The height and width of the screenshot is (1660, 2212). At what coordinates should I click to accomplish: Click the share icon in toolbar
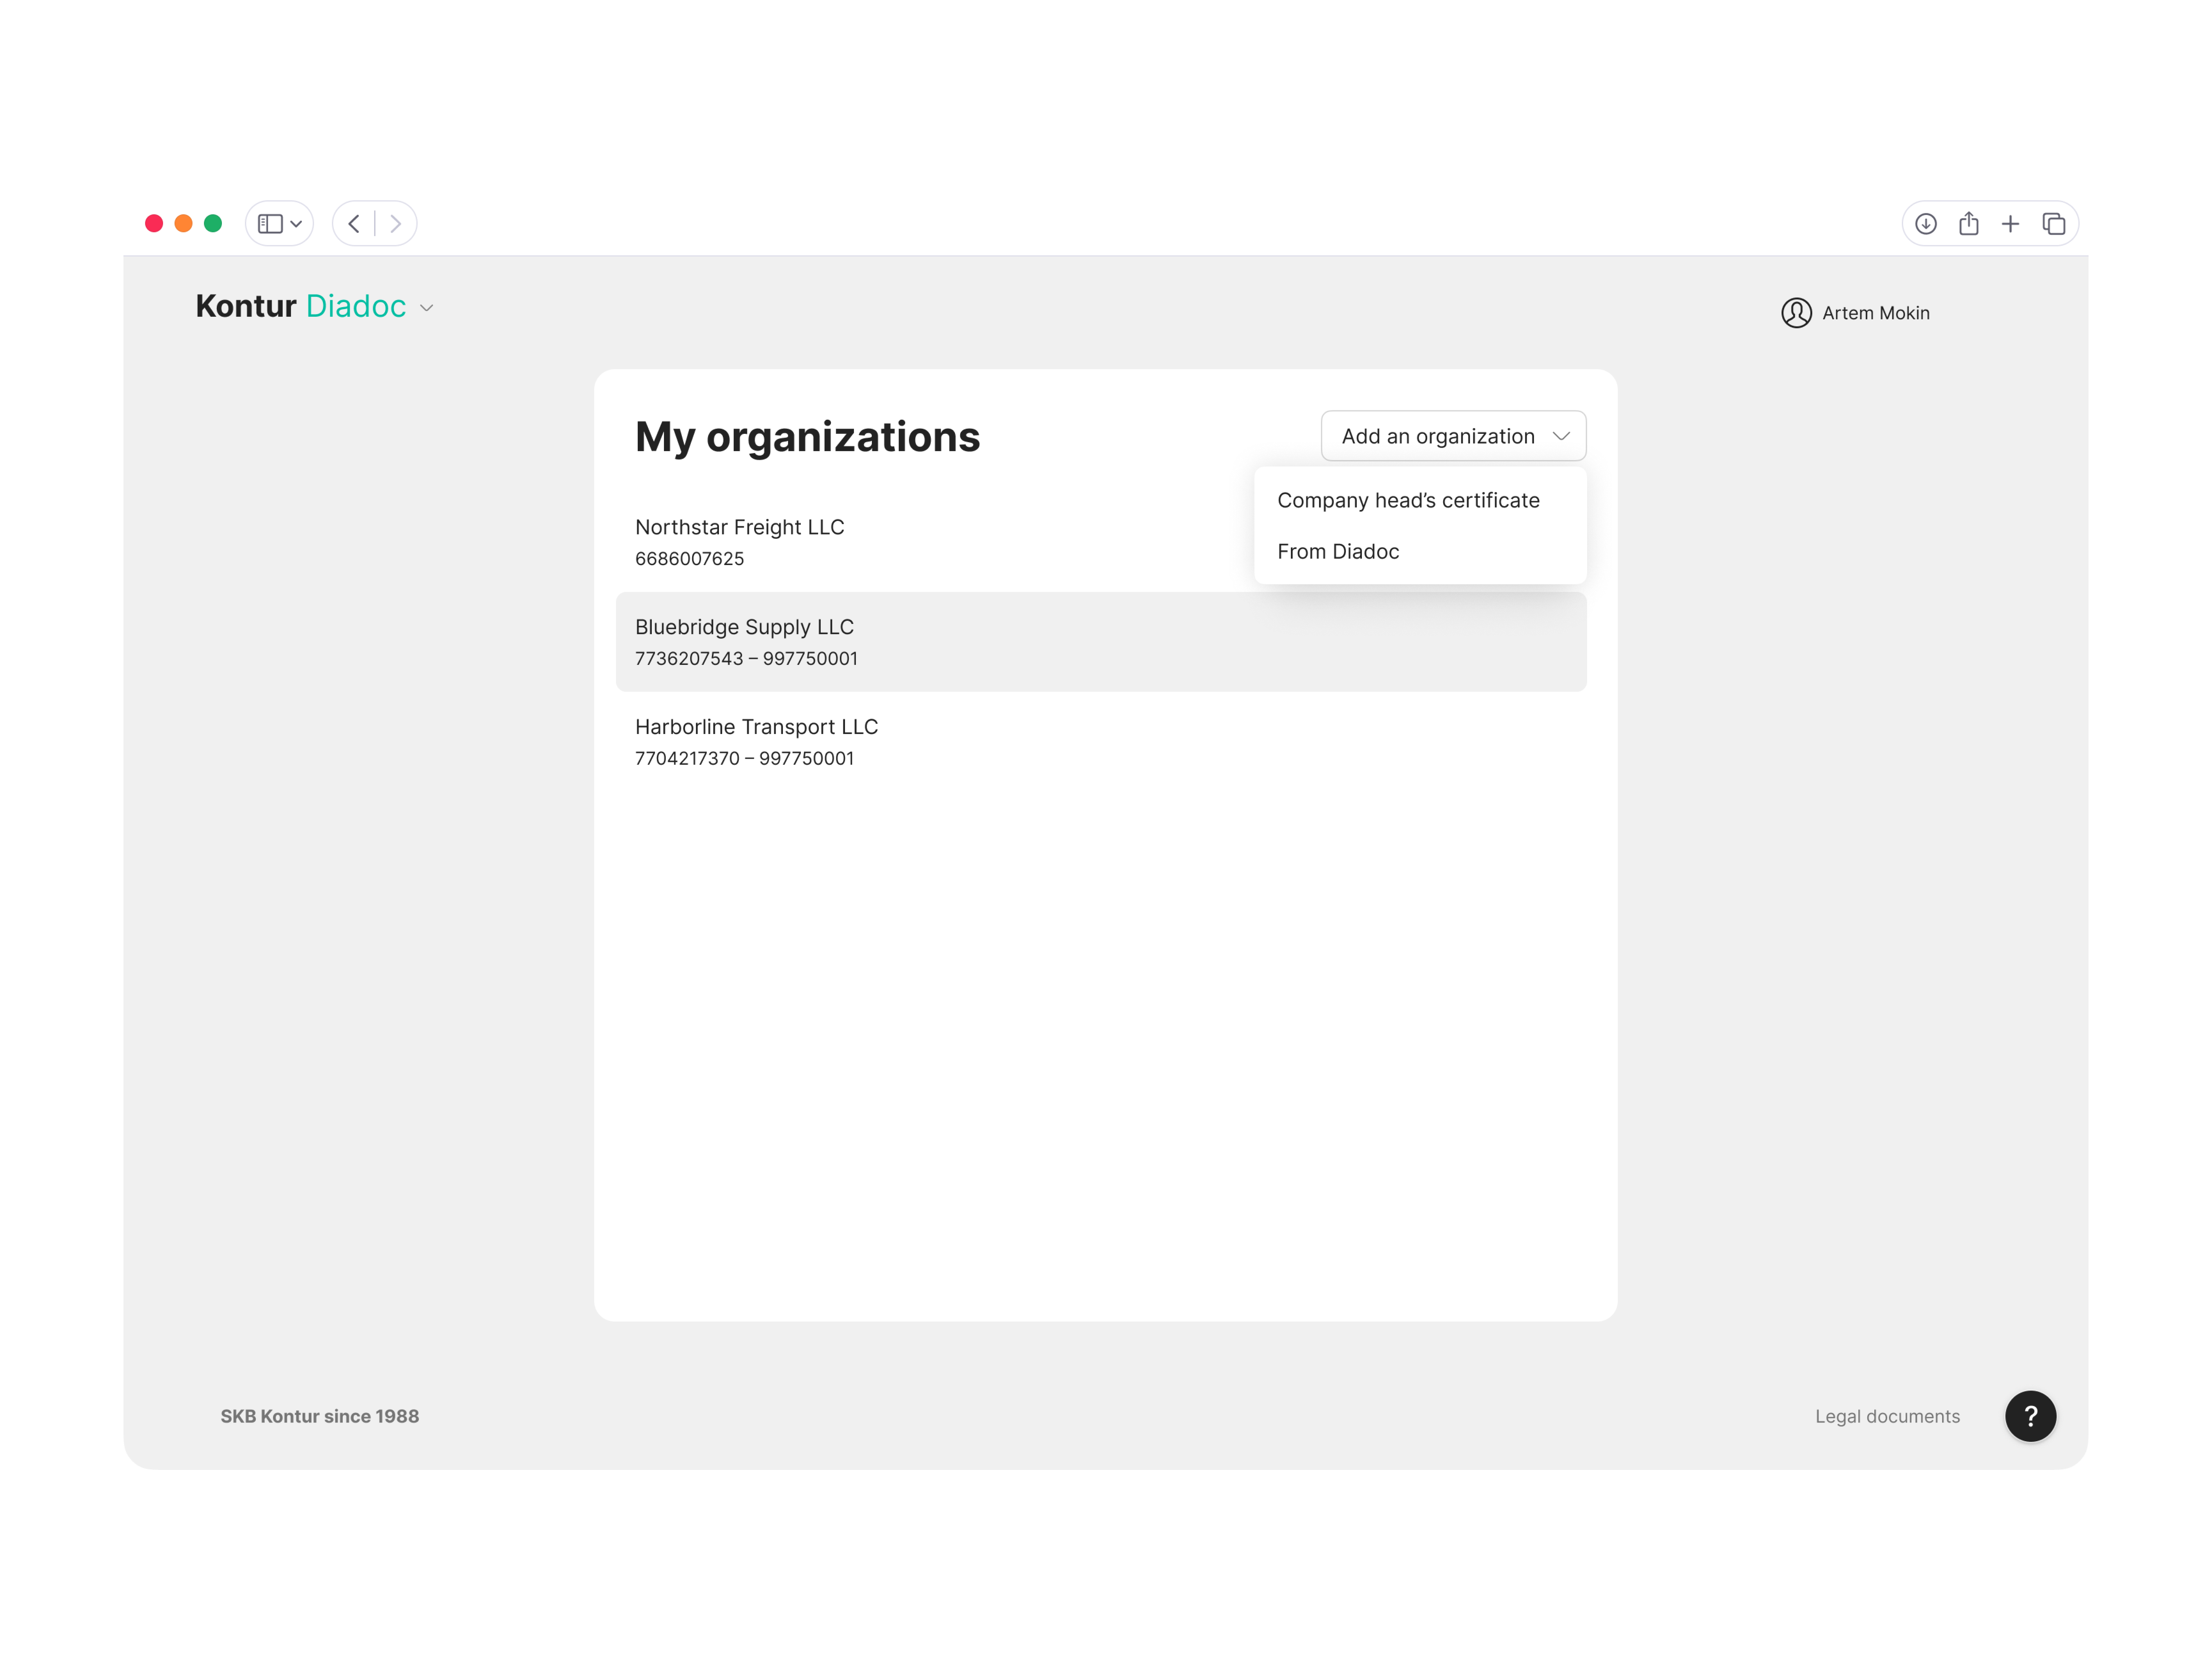click(1968, 223)
